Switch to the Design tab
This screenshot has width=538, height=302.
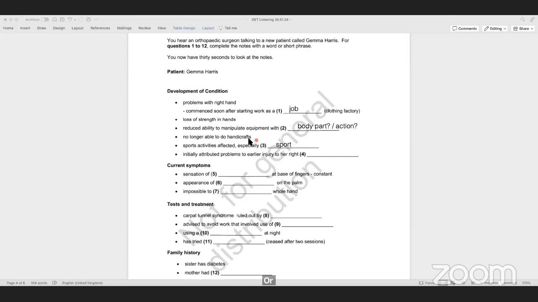(59, 28)
